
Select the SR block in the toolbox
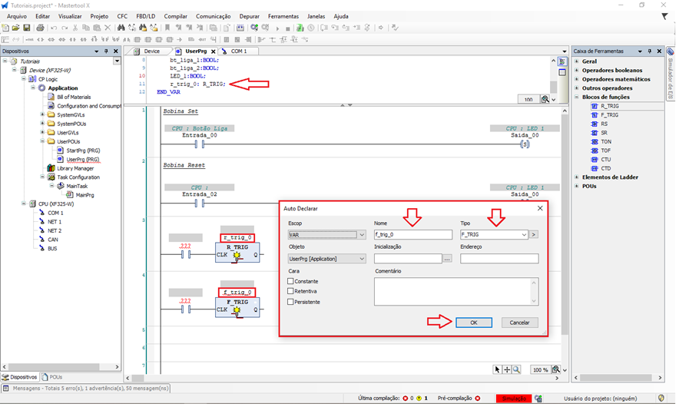[x=604, y=132]
